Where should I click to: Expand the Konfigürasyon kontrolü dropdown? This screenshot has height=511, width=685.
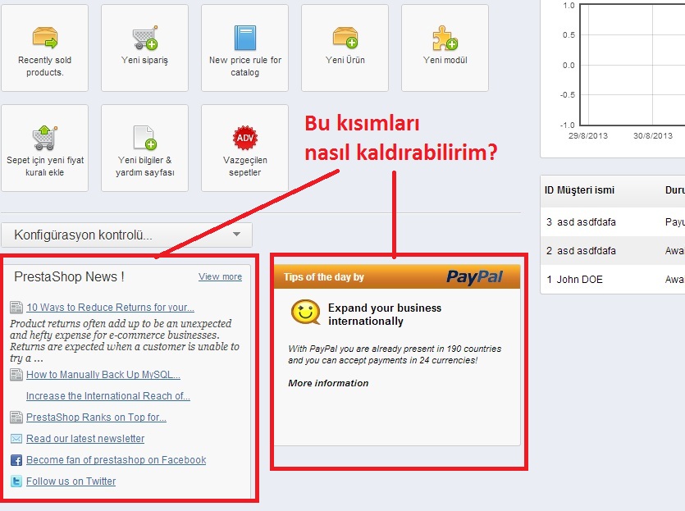pos(126,235)
